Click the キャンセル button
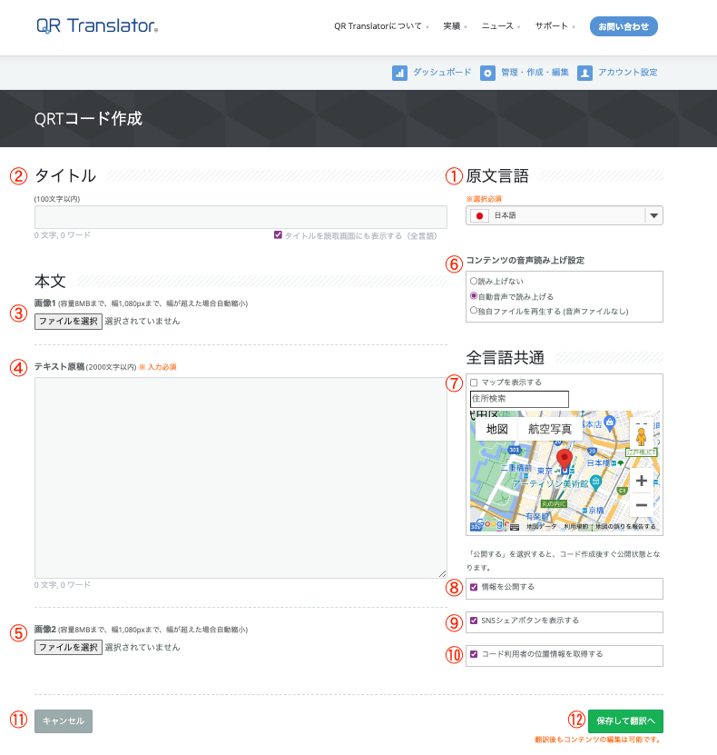 point(64,720)
